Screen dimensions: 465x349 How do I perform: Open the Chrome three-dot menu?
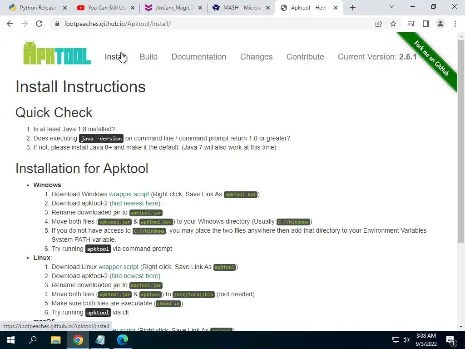[455, 24]
